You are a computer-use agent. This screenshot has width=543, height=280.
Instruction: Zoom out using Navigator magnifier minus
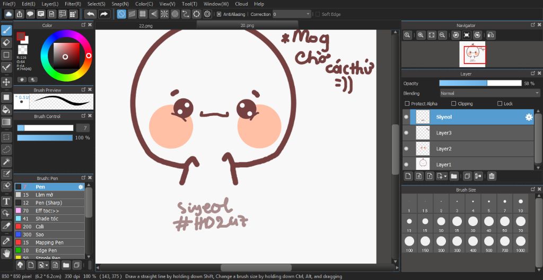tap(442, 35)
